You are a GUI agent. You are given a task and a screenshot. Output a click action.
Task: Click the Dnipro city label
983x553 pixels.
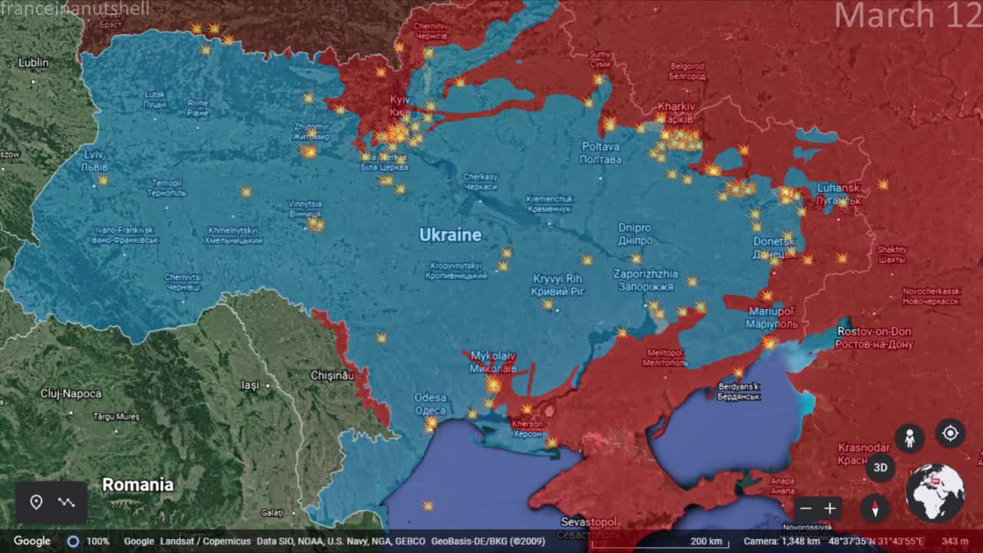click(635, 233)
